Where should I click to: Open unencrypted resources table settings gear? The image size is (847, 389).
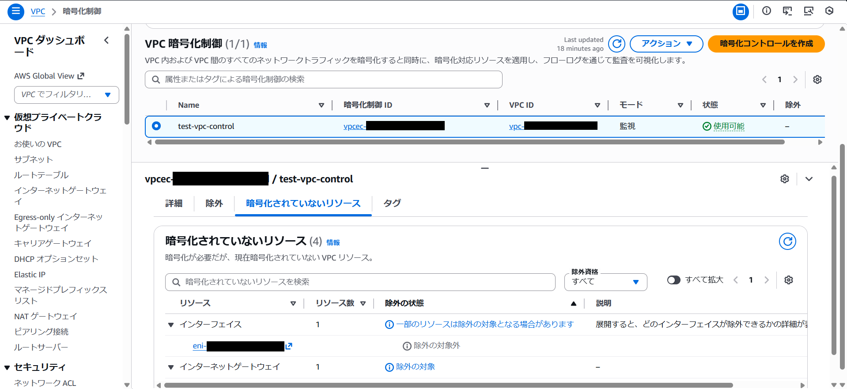point(789,280)
